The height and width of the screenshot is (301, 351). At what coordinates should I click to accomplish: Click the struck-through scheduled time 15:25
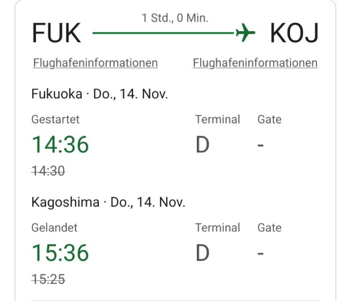(48, 279)
